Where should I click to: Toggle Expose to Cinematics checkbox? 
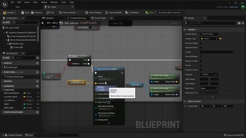coord(201,70)
